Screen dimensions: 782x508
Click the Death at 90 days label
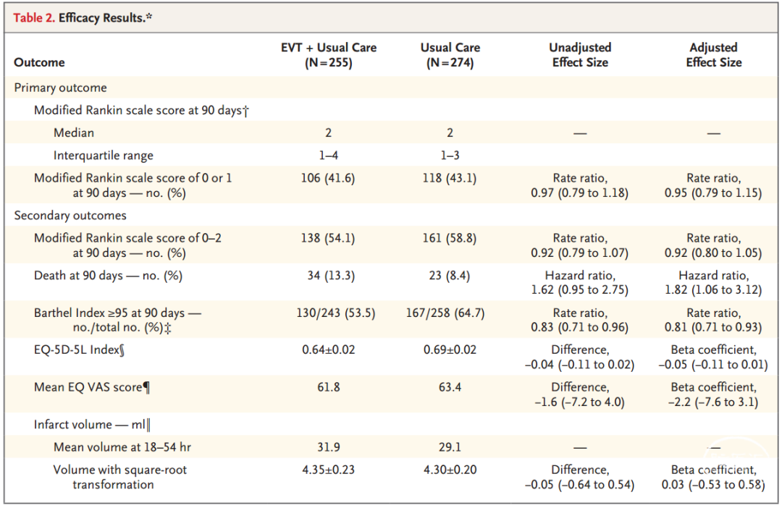(108, 276)
